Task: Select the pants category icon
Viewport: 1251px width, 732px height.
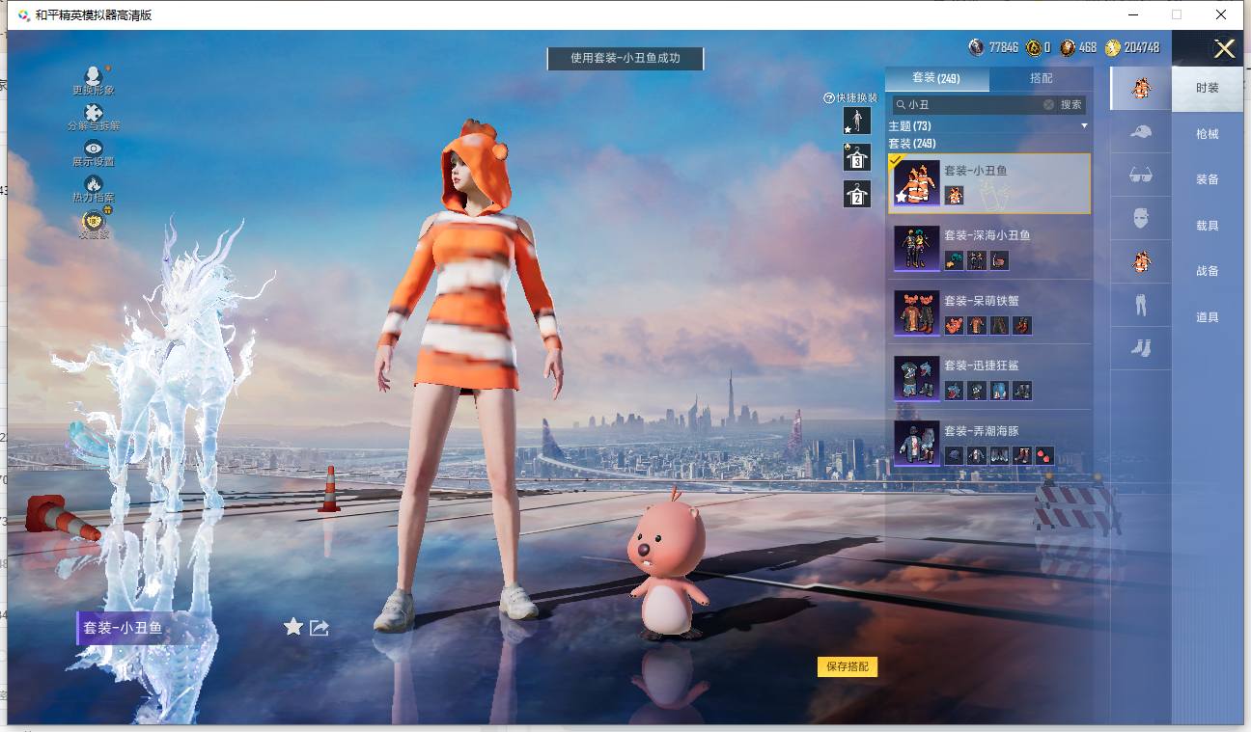Action: (1141, 305)
